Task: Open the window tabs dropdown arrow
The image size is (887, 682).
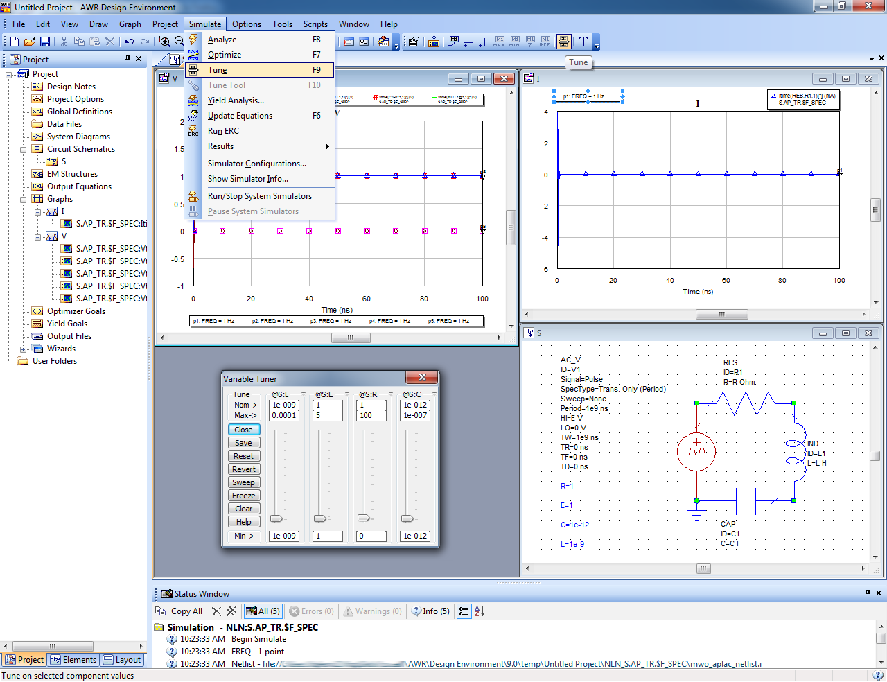Action: (x=872, y=59)
